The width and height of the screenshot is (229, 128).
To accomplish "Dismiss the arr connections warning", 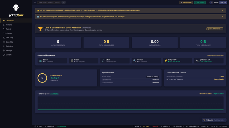I will (x=223, y=11).
